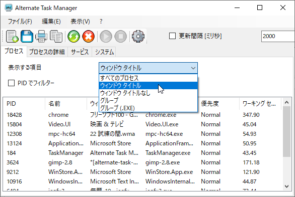Open the 表示(V) menu

[x=80, y=22]
